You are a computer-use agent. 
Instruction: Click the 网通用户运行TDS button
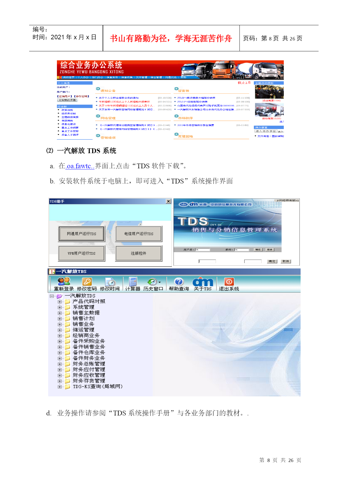point(82,234)
